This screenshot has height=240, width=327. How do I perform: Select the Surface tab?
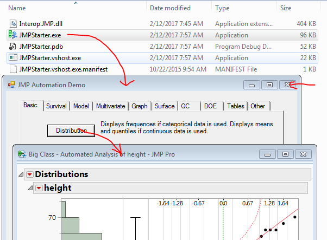165,106
